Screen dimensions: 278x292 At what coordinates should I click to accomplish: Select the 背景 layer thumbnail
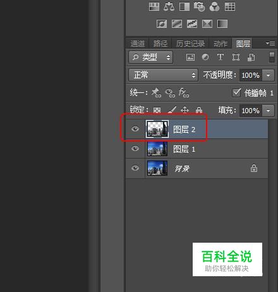pyautogui.click(x=157, y=168)
